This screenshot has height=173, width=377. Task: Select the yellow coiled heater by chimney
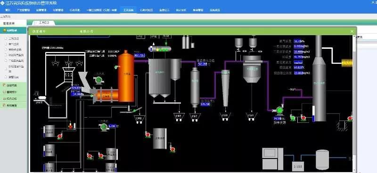coord(347,63)
